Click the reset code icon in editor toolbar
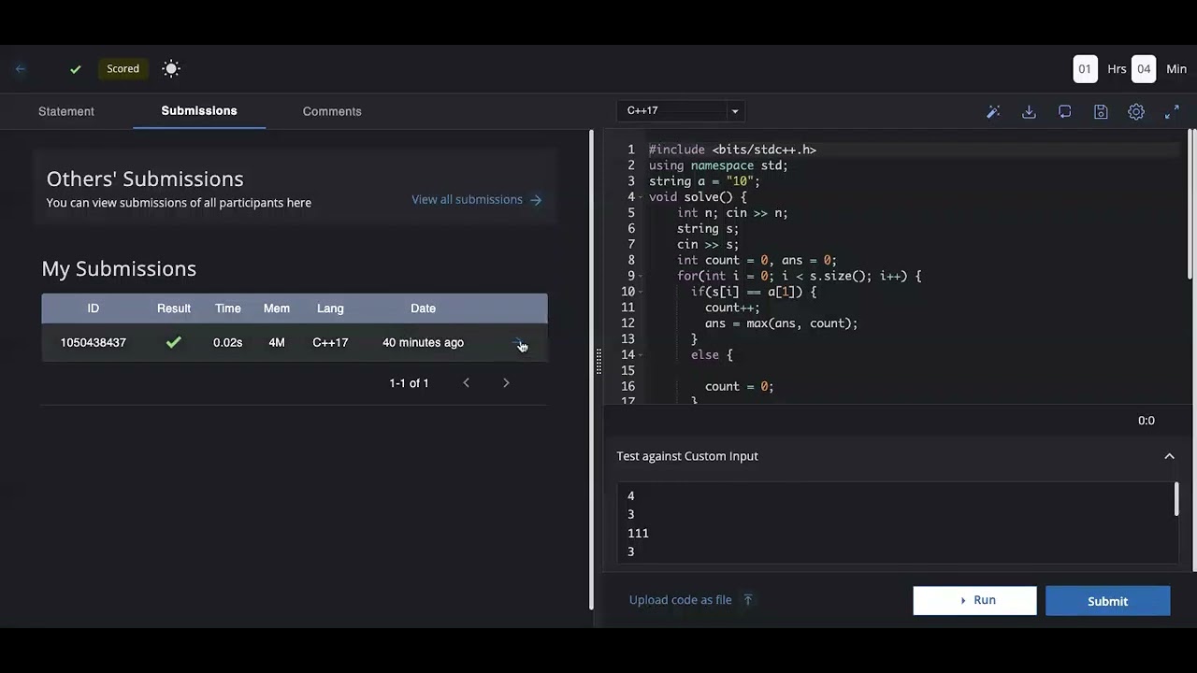Image resolution: width=1197 pixels, height=673 pixels. [1065, 111]
